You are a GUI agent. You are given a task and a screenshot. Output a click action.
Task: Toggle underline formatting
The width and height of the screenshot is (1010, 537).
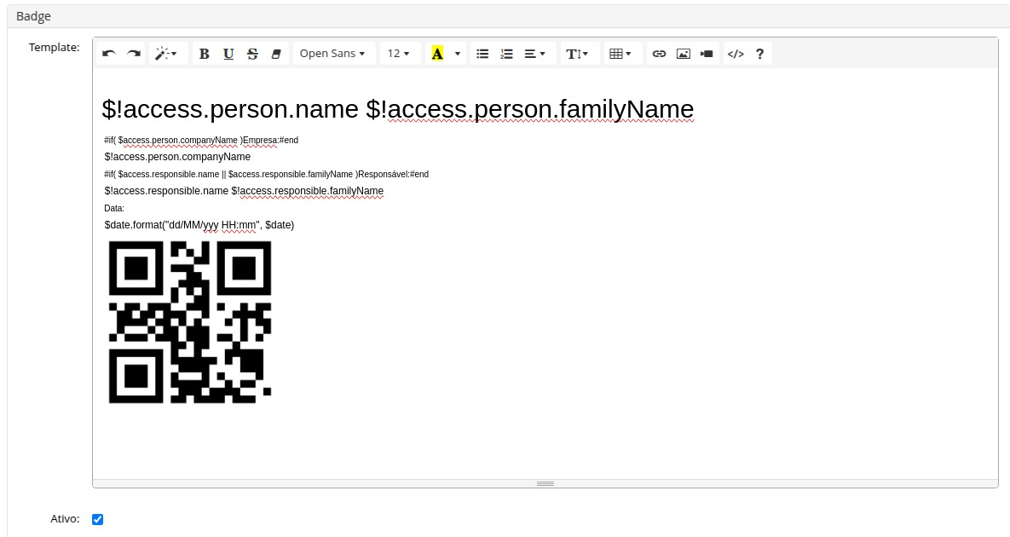(x=228, y=54)
